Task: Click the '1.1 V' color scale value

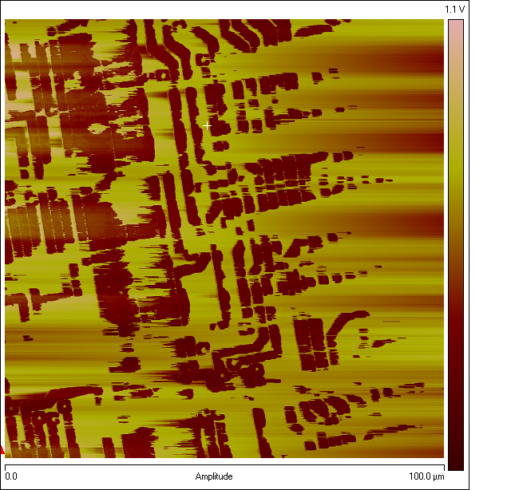Action: click(454, 10)
